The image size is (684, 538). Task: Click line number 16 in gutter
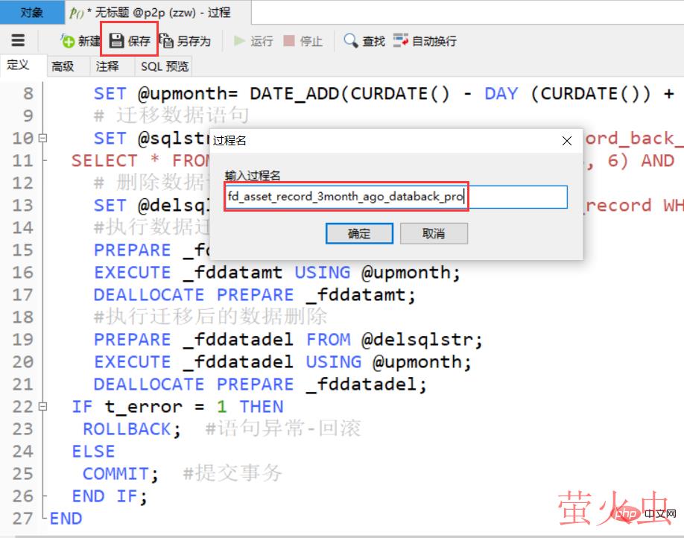coord(22,272)
